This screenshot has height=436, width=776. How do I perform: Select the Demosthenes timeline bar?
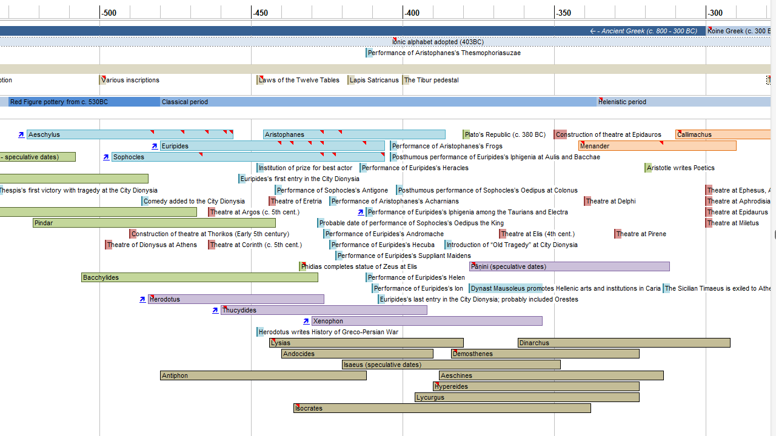coord(546,354)
